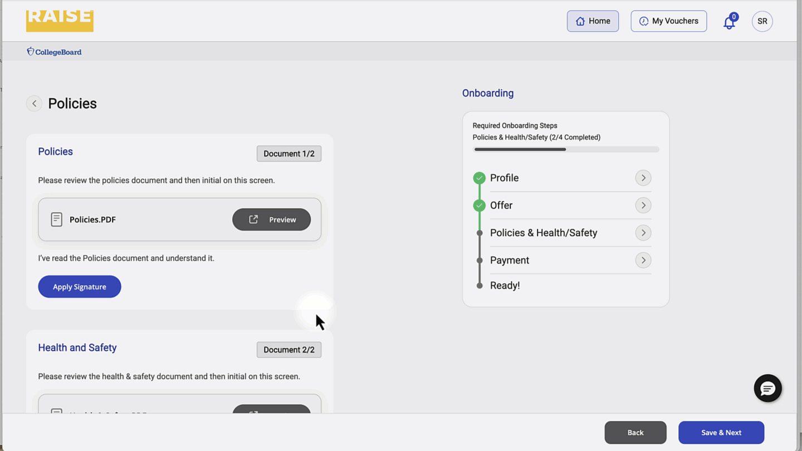The width and height of the screenshot is (802, 451).
Task: Open the chat support bubble
Action: 767,388
